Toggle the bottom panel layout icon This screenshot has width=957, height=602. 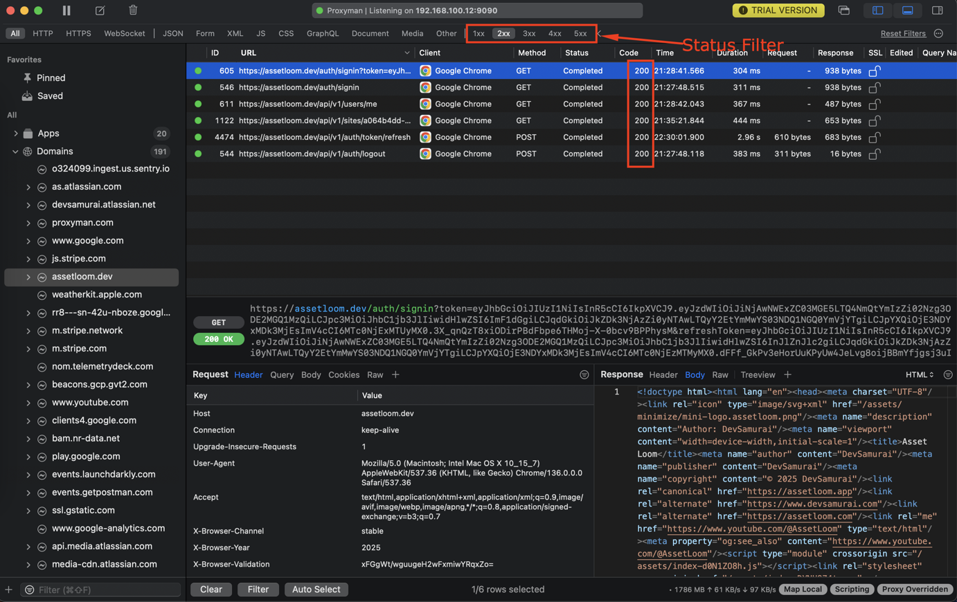[907, 10]
